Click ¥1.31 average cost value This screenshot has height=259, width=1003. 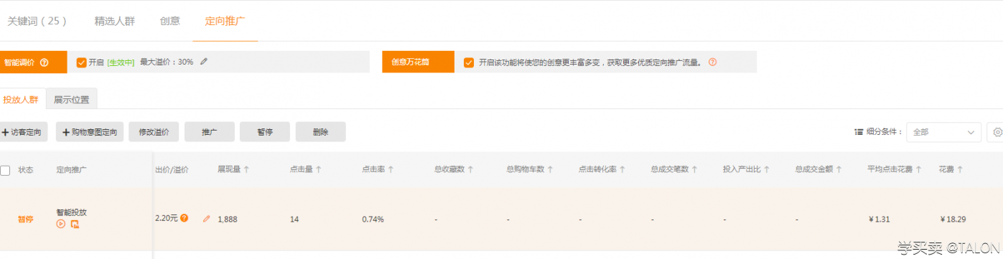[880, 219]
